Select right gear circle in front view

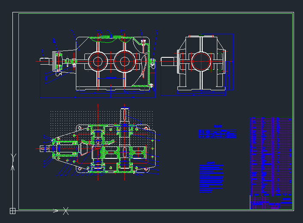124,61
